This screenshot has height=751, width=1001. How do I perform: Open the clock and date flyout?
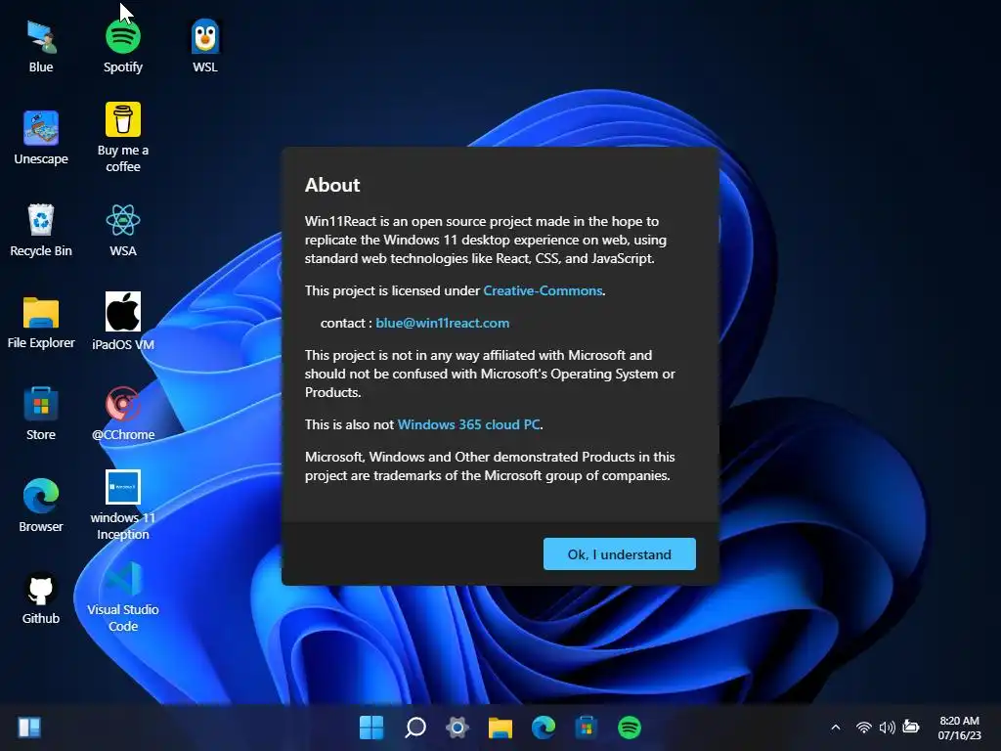point(959,728)
